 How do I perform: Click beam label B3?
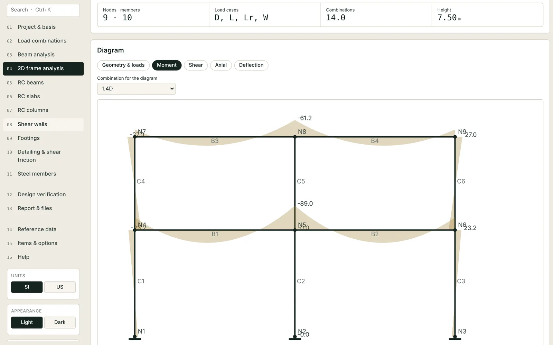click(215, 141)
